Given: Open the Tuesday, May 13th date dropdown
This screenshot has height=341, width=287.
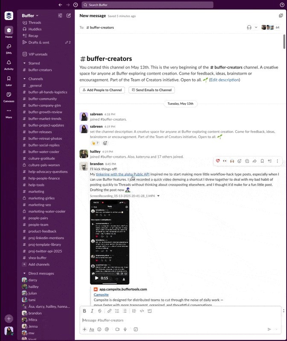Looking at the screenshot, I should [180, 104].
